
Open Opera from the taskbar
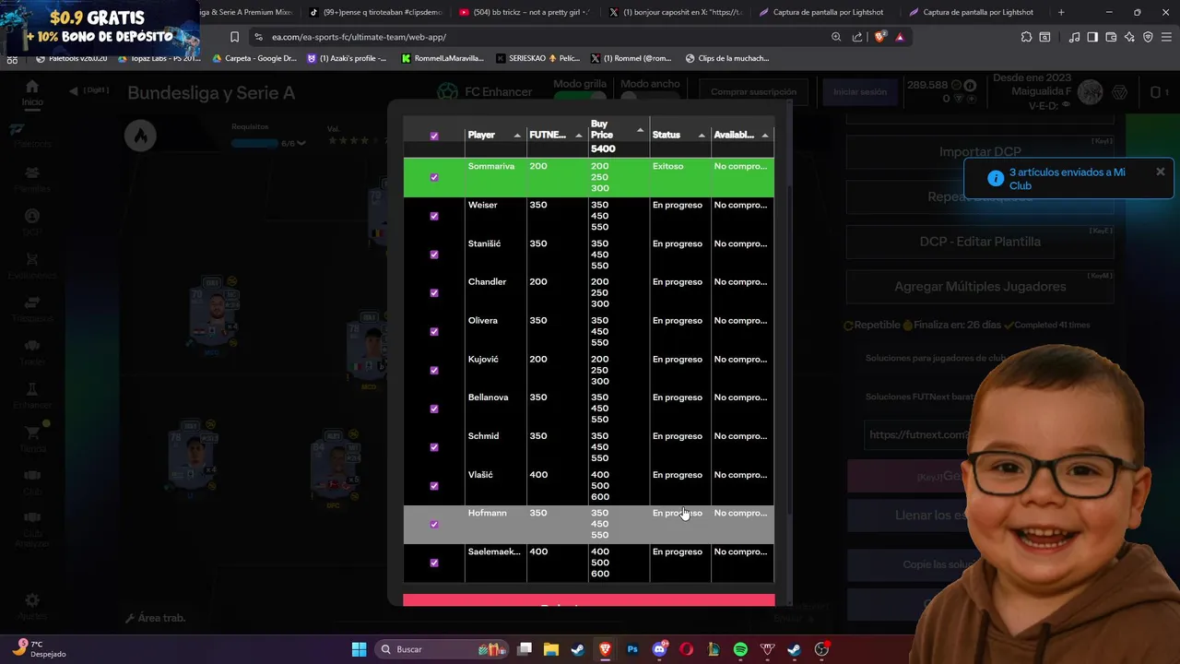686,649
